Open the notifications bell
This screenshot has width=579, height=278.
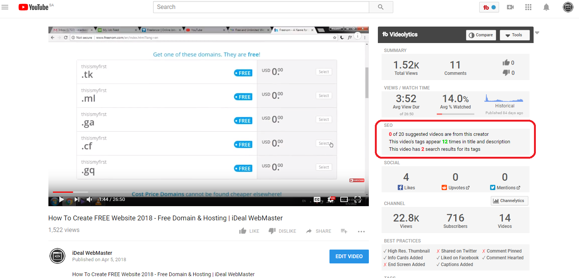coord(546,7)
